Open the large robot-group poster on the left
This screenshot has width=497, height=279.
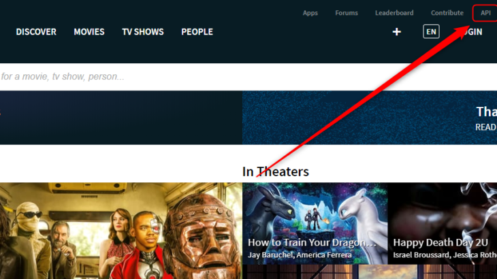(x=121, y=230)
